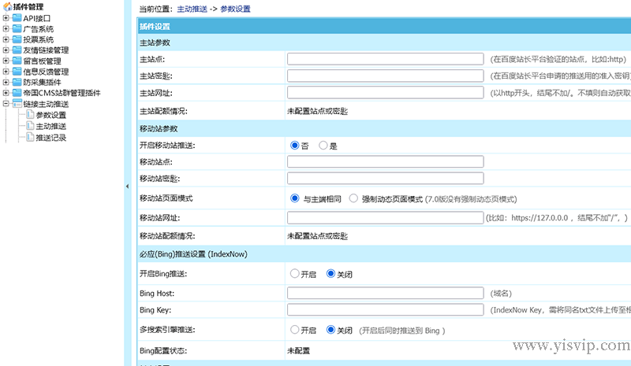Expand the 留言板管理 tree node

coord(6,61)
